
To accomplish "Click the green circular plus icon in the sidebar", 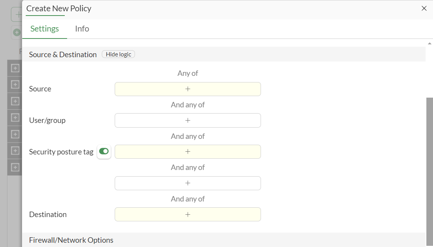I will tap(16, 32).
